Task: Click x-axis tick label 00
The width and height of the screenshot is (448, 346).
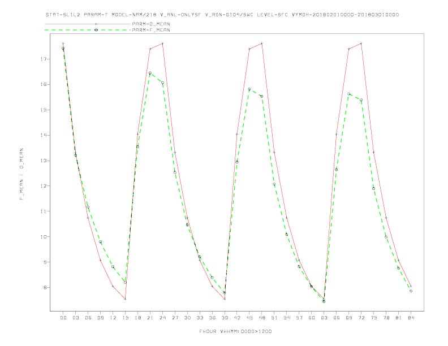Action: coord(63,318)
